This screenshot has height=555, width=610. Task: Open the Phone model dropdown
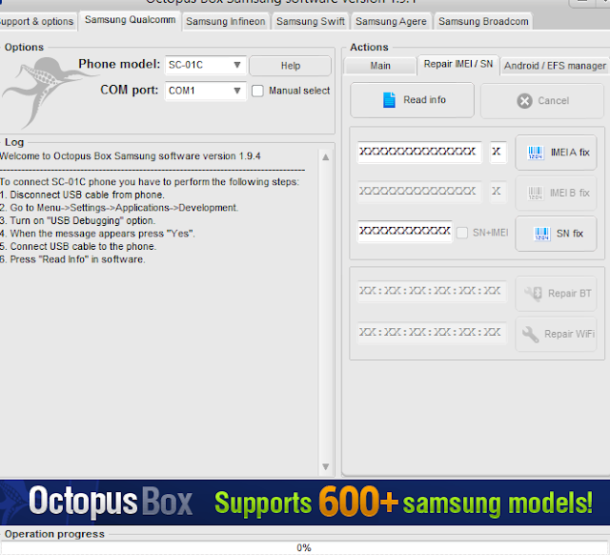click(206, 65)
